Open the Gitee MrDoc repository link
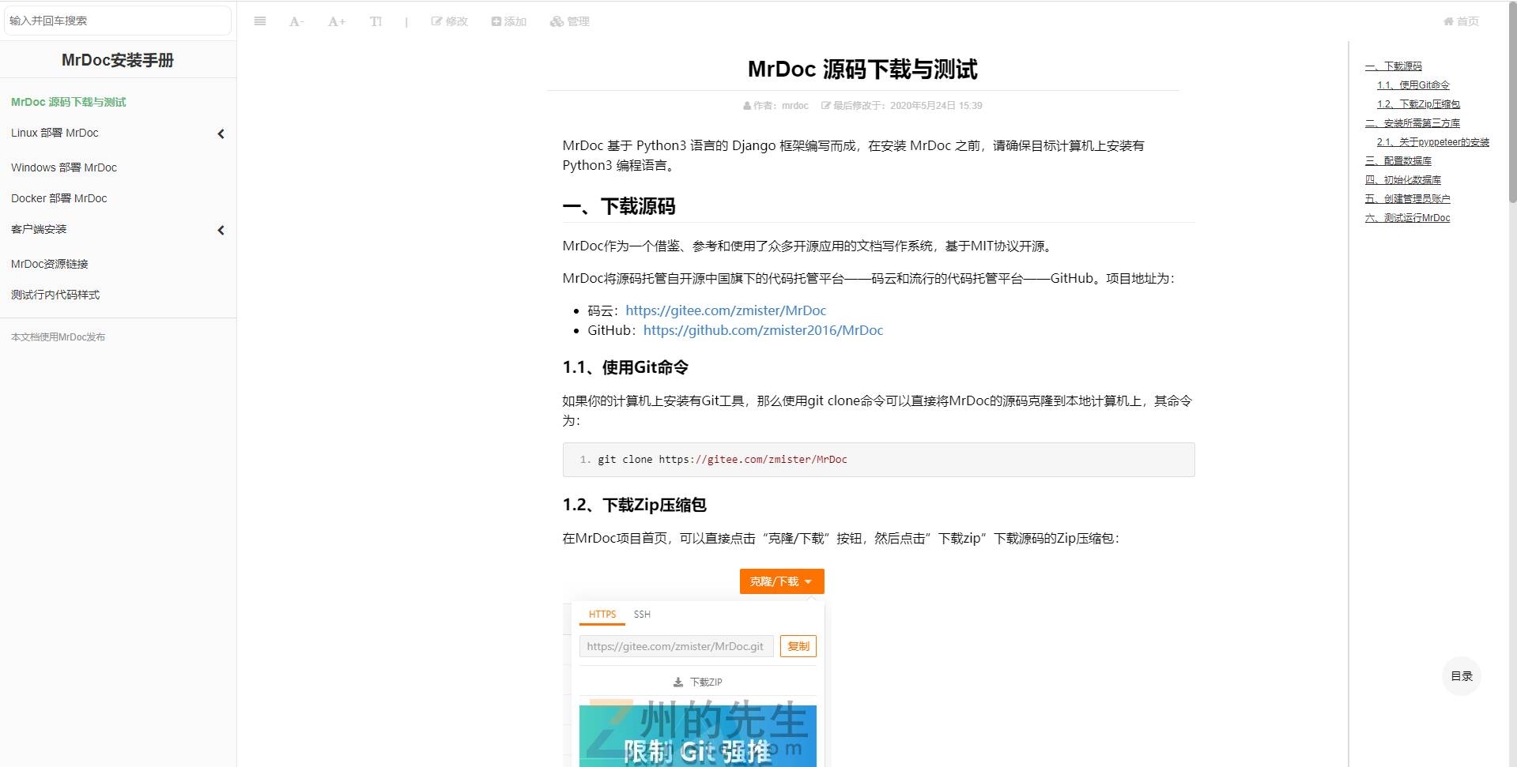1517x767 pixels. (725, 310)
